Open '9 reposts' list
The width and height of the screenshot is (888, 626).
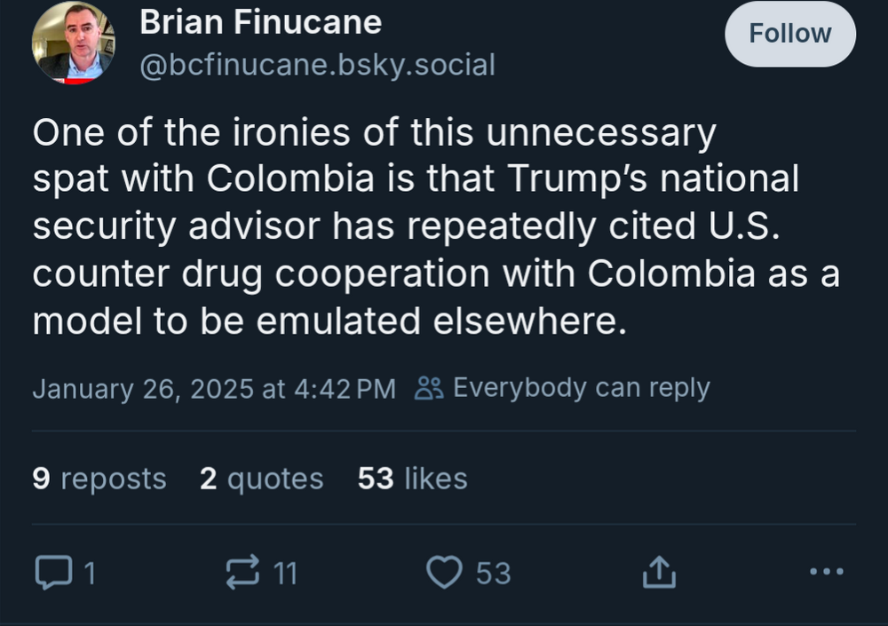[99, 478]
